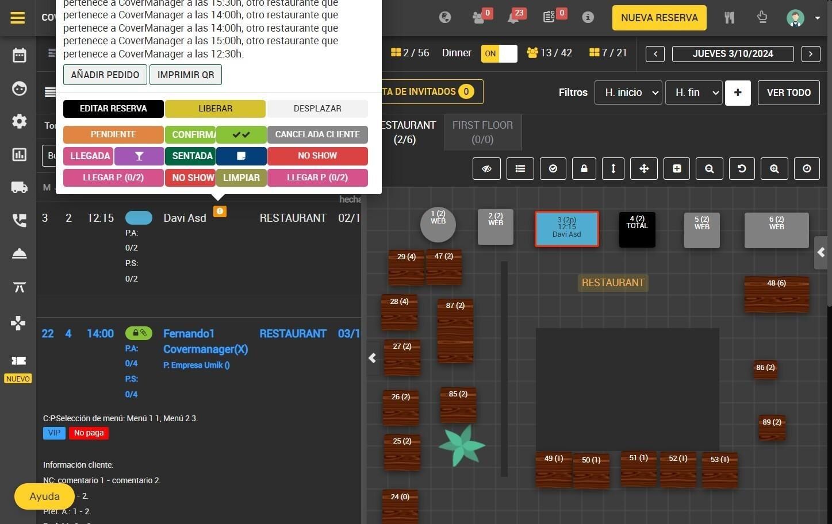Viewport: 832px width, 524px height.
Task: Toggle the eye visibility button in floor toolbar
Action: (x=486, y=168)
